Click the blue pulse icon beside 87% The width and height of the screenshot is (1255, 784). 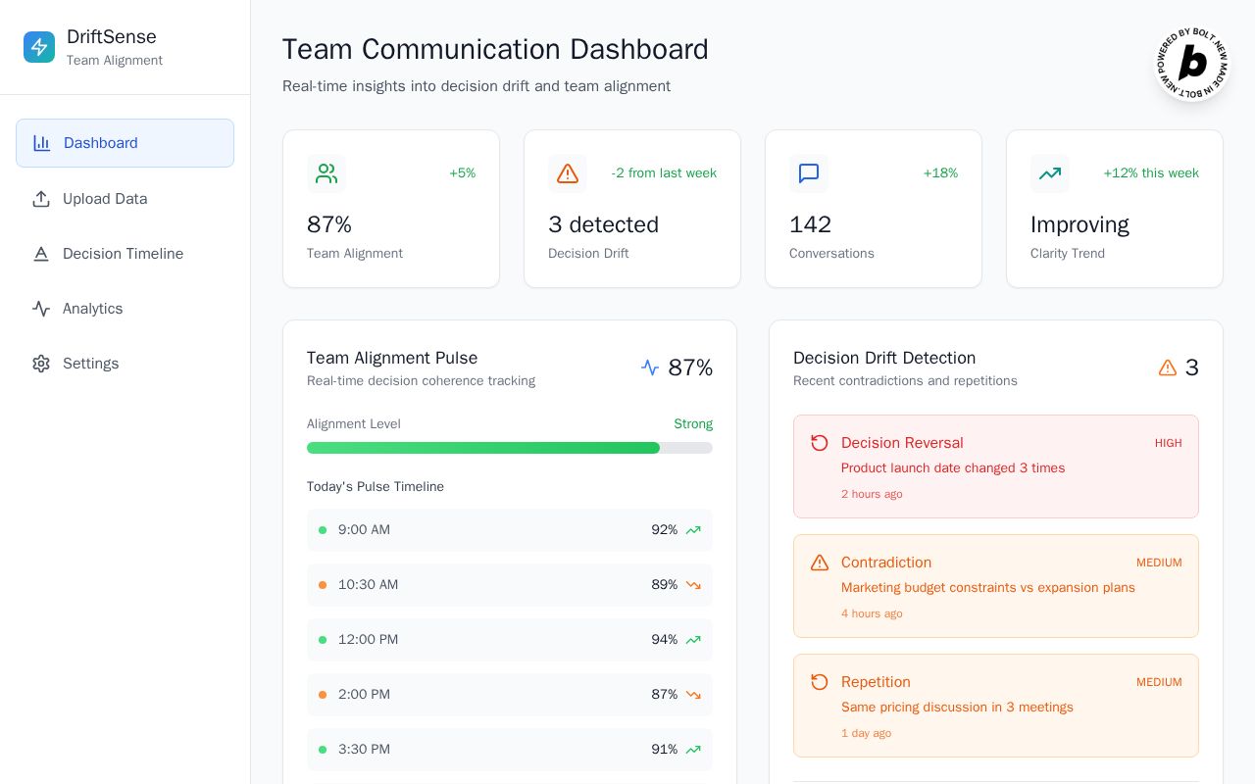pyautogui.click(x=650, y=367)
